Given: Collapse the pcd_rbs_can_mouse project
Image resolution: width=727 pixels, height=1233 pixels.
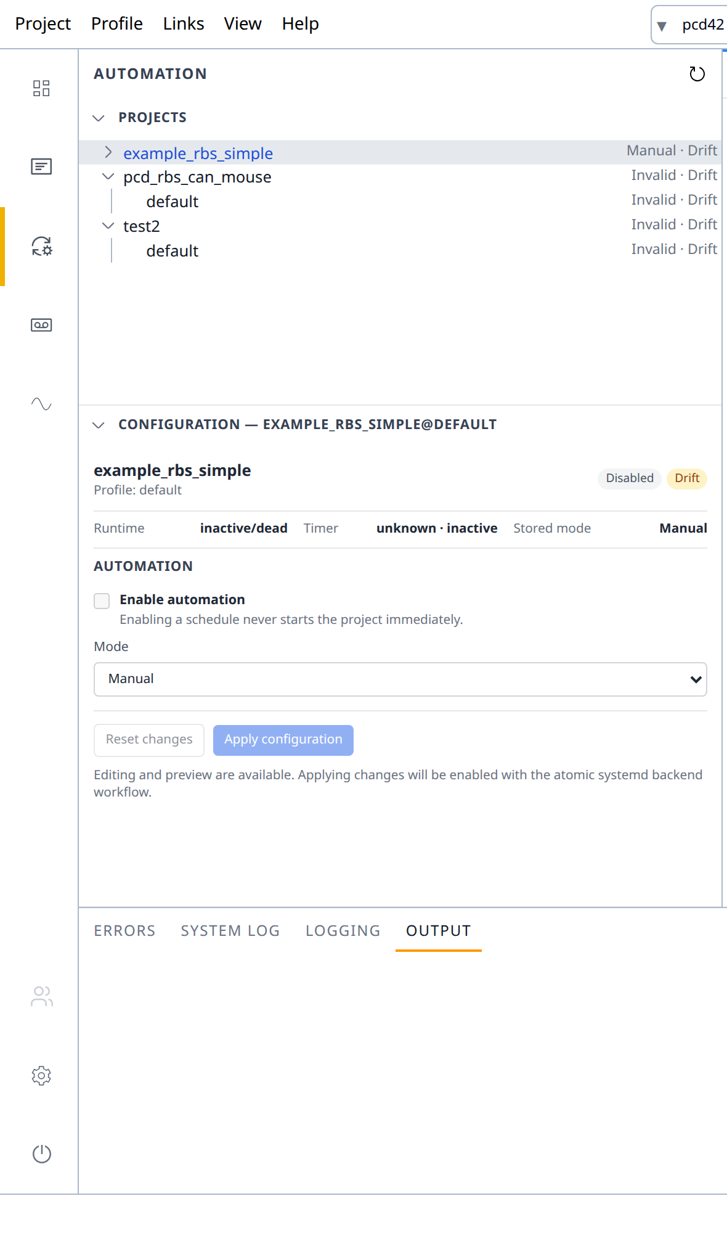Looking at the screenshot, I should pos(108,177).
